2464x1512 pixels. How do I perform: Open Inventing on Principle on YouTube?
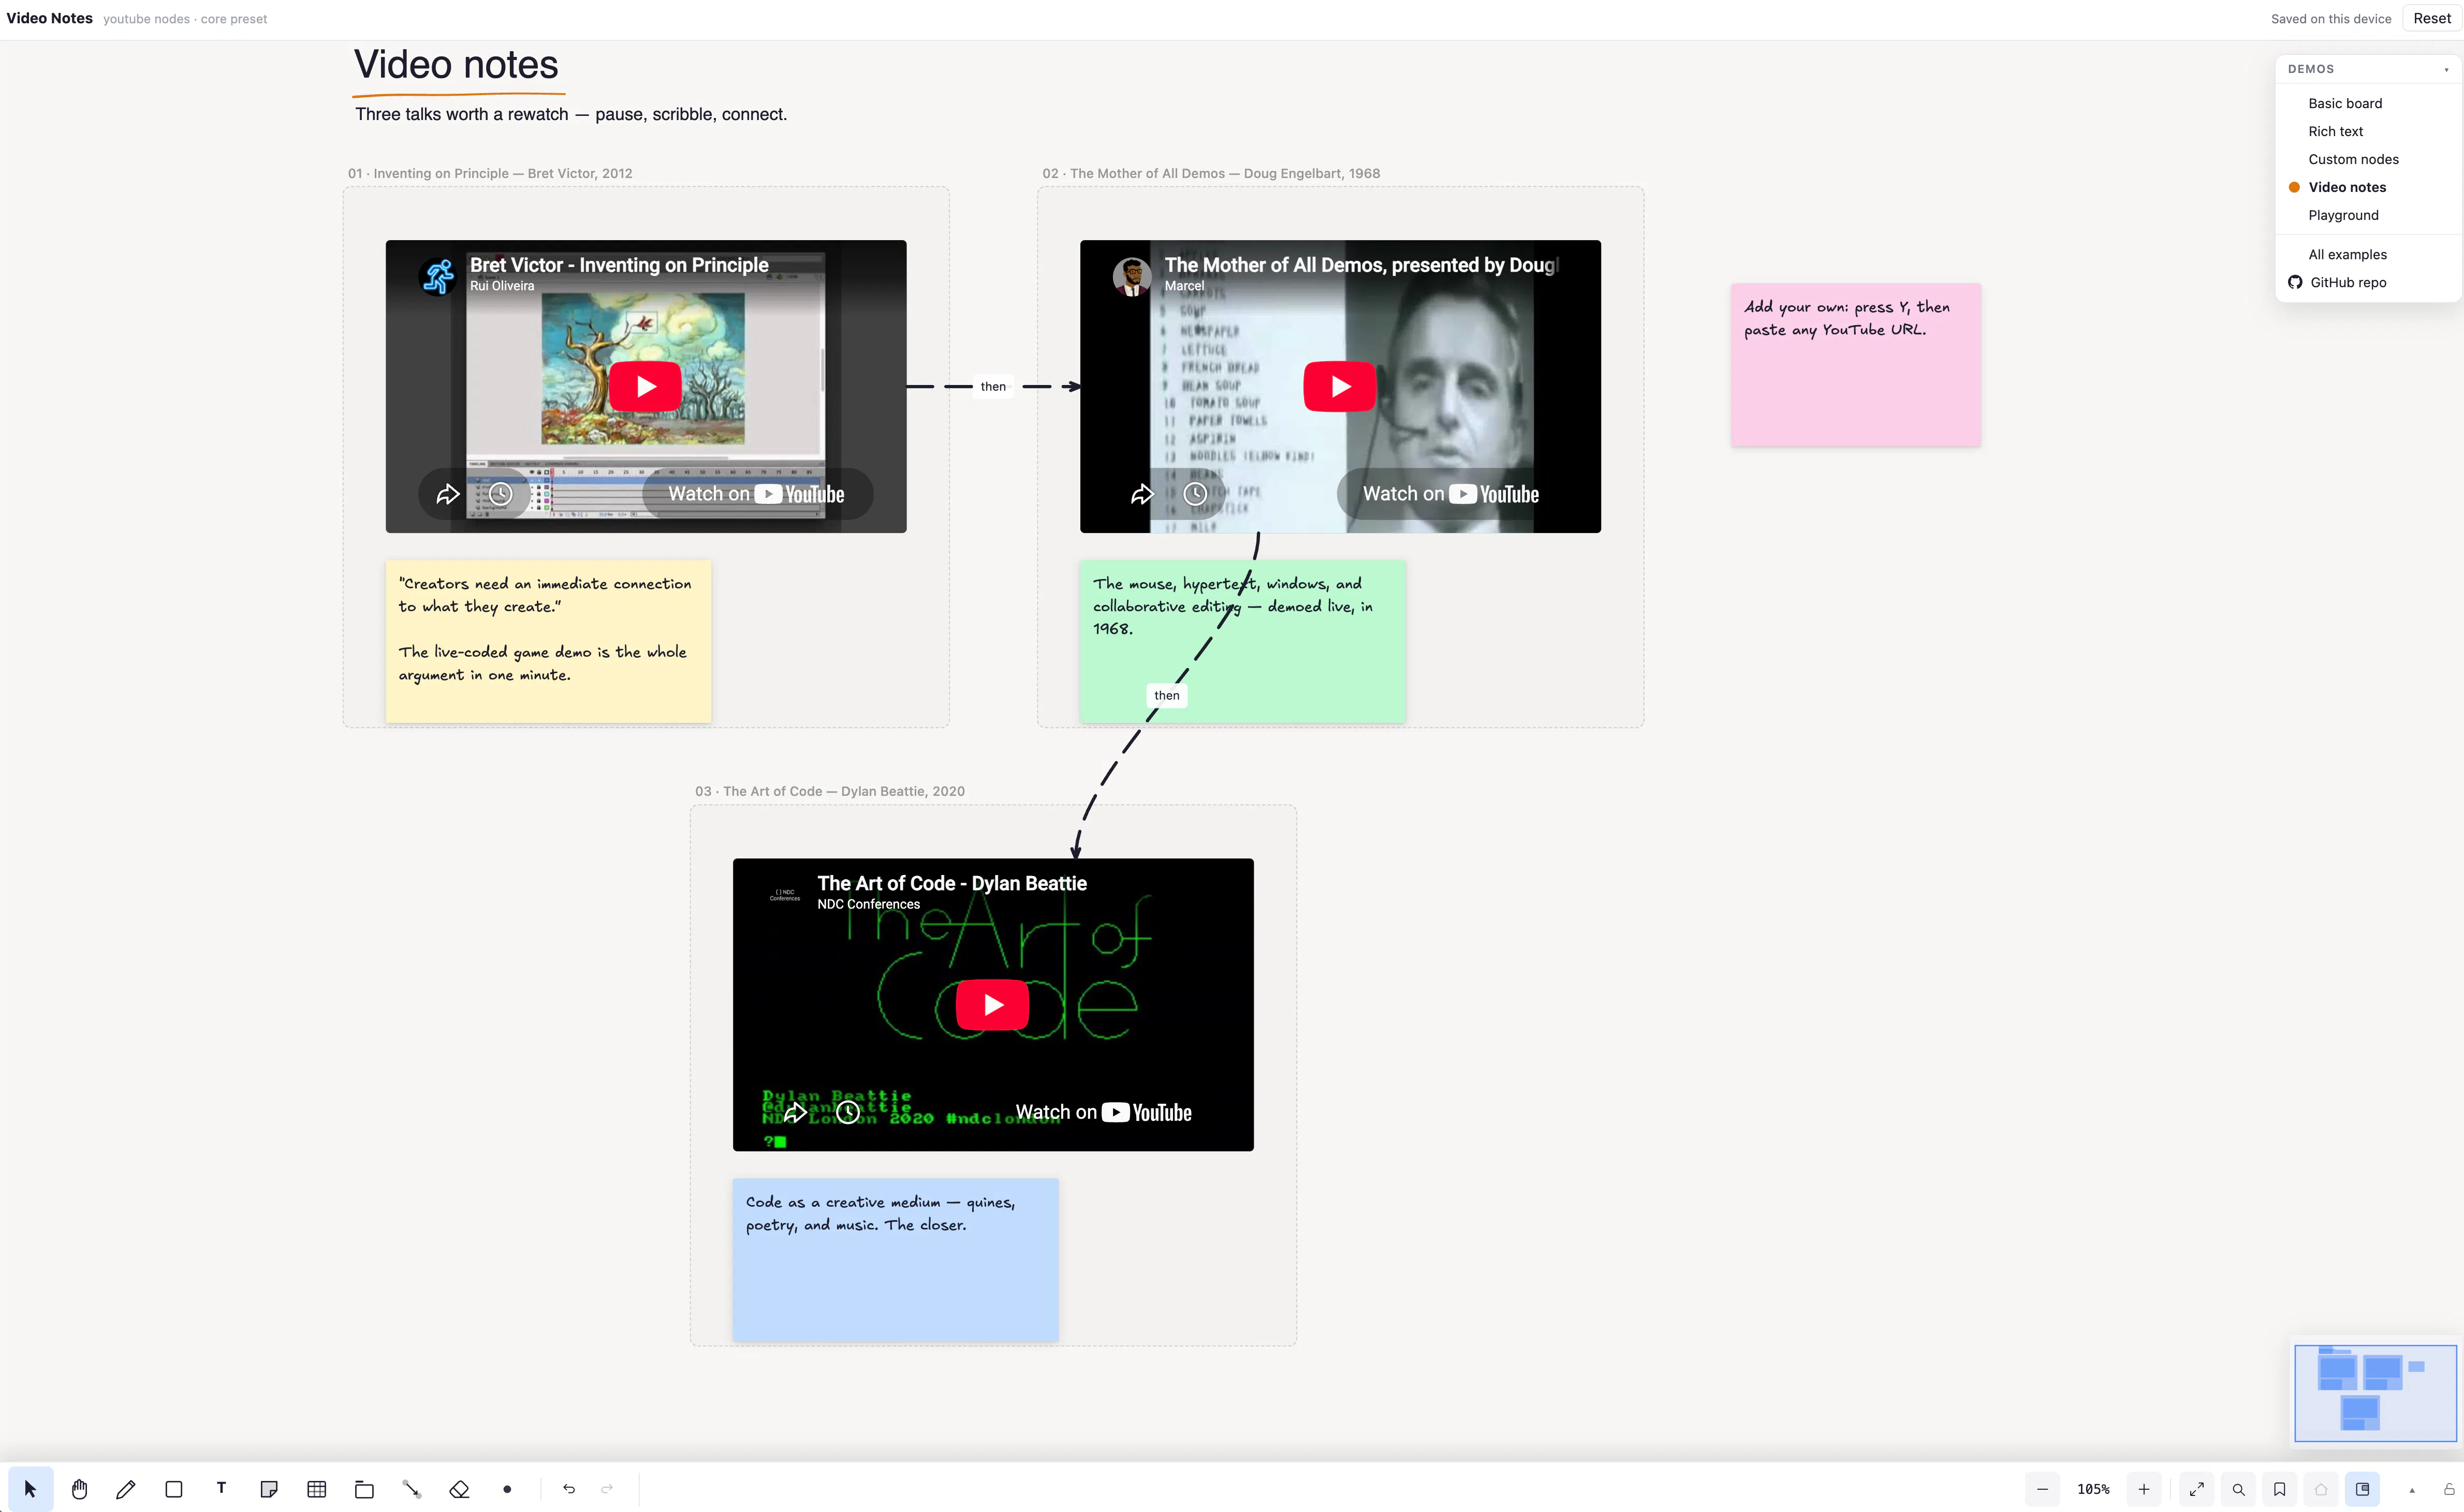(x=756, y=494)
